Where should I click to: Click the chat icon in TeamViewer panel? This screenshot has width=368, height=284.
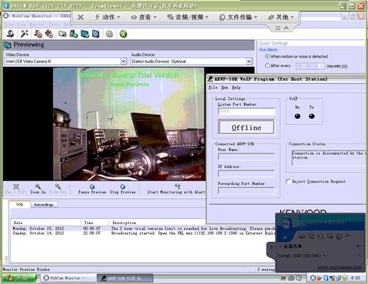pos(329,236)
